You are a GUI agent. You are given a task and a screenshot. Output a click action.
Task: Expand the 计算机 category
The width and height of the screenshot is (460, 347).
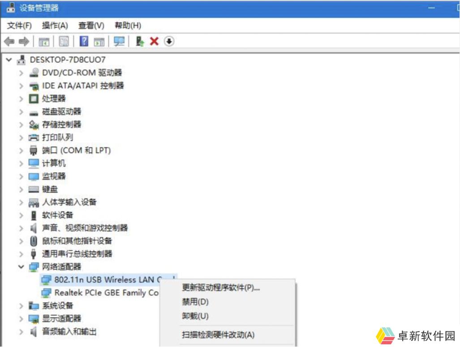pos(21,163)
